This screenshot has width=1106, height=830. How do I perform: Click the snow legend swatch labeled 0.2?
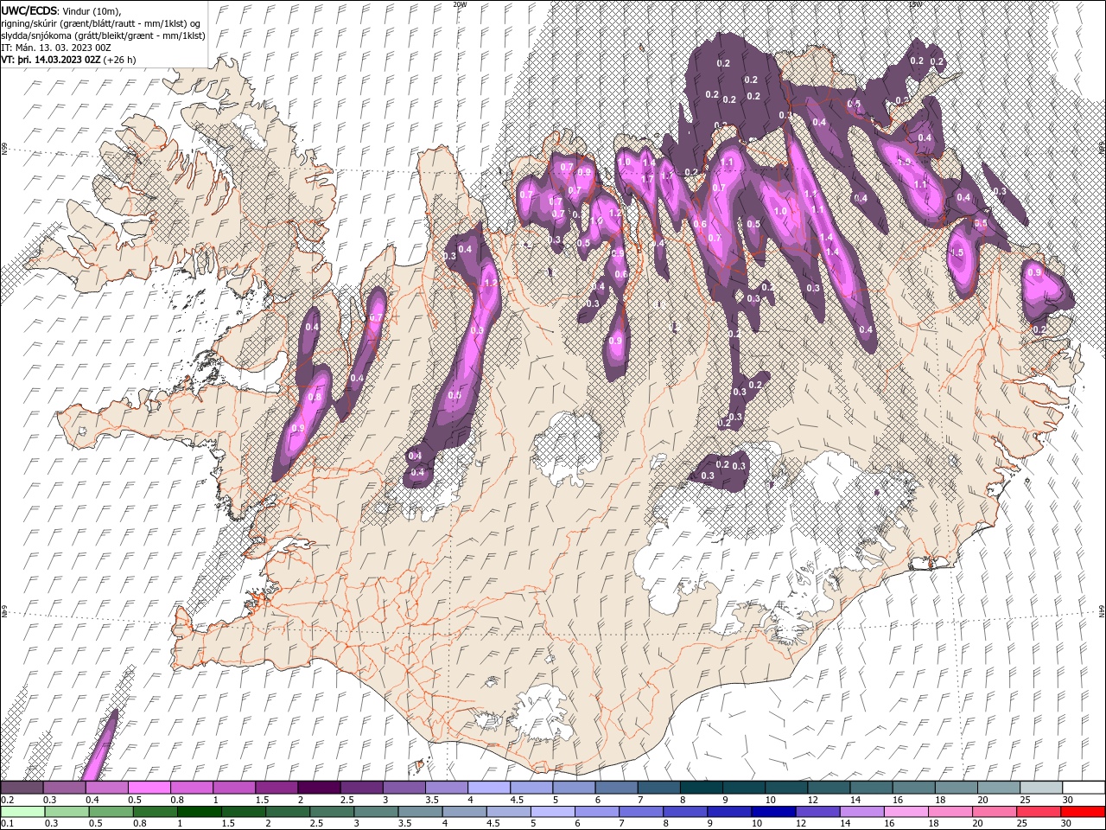(x=22, y=788)
